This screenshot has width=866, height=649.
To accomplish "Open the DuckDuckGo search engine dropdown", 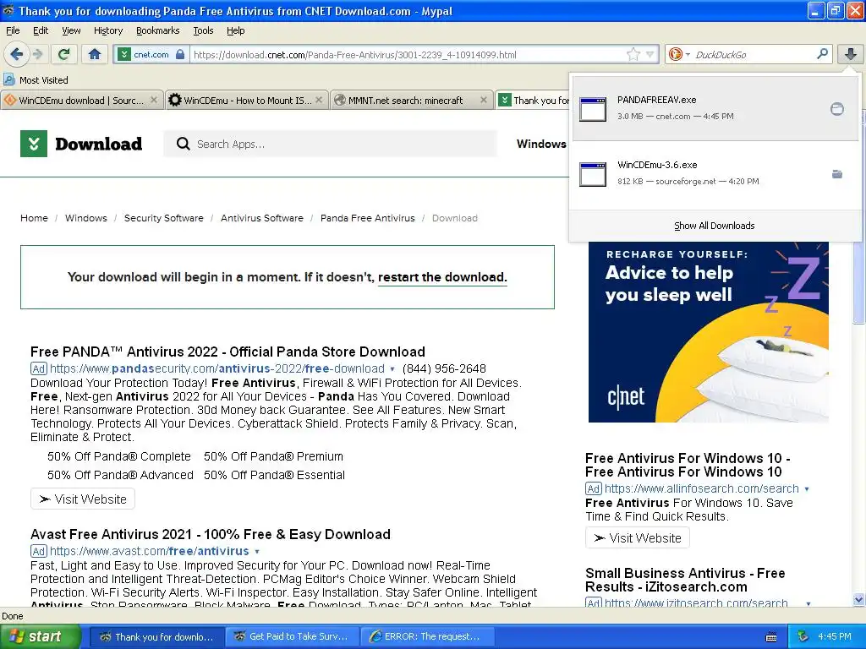I will [679, 54].
